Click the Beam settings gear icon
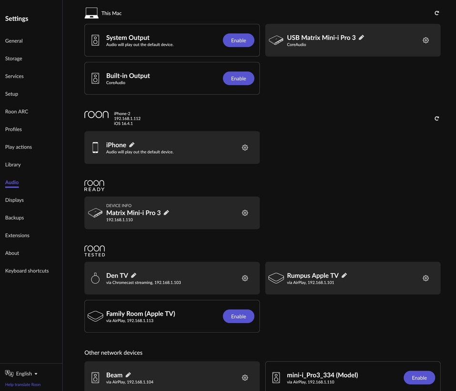Viewport: 456px width, 391px height. pyautogui.click(x=245, y=378)
